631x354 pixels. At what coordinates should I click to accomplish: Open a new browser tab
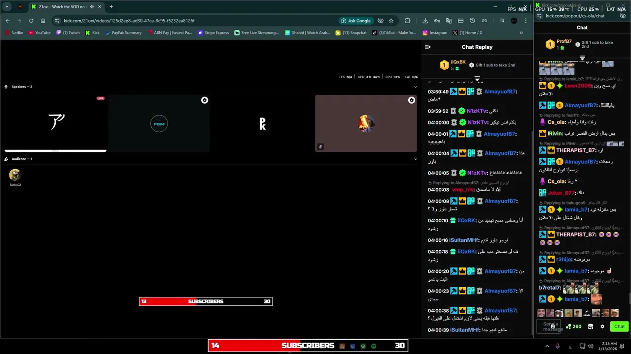111,7
